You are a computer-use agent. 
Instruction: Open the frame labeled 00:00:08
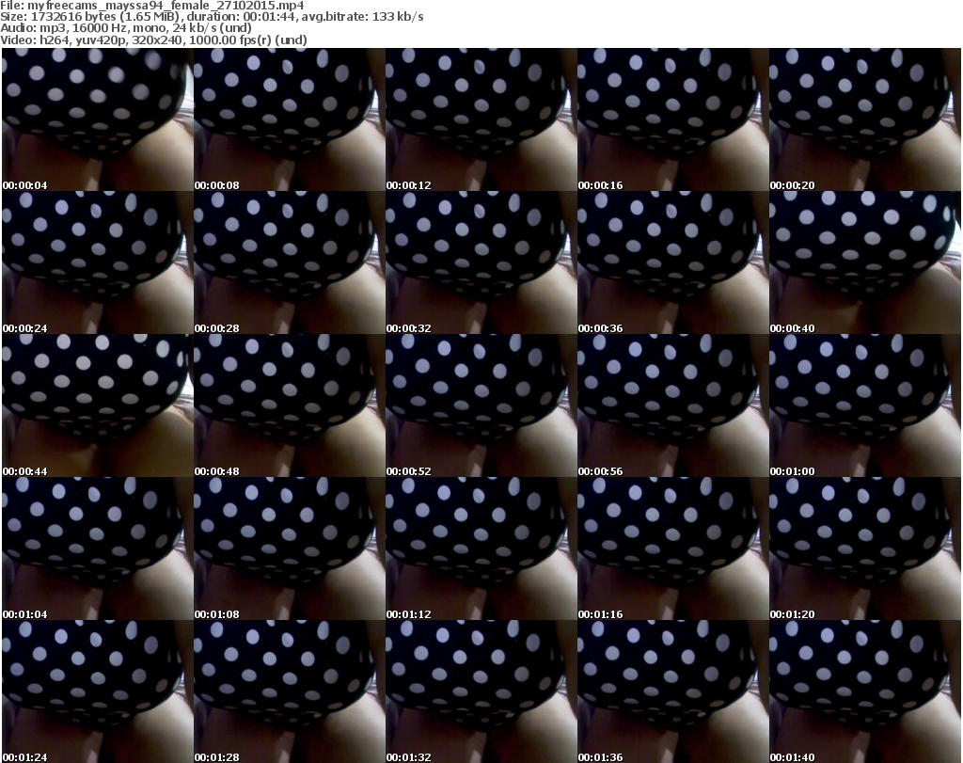coord(290,119)
